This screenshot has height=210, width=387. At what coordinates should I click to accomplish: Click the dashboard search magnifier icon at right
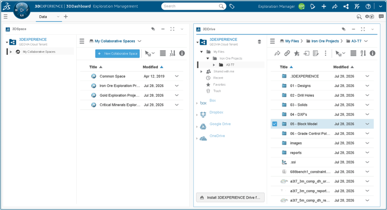pos(359,17)
